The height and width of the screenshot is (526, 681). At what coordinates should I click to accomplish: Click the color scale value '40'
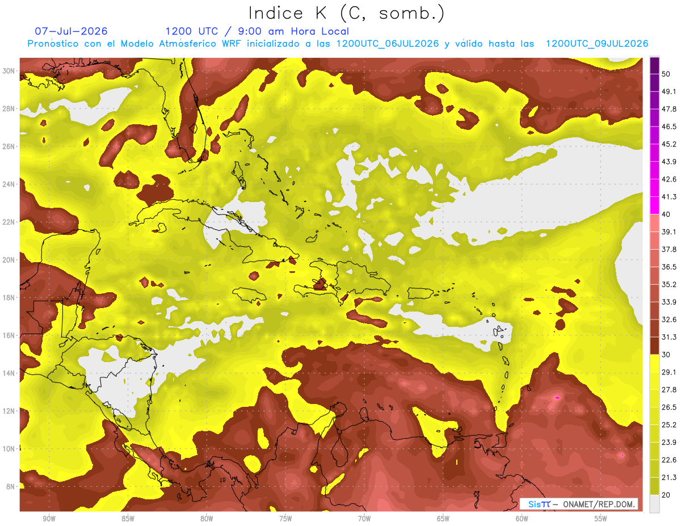[x=666, y=214]
